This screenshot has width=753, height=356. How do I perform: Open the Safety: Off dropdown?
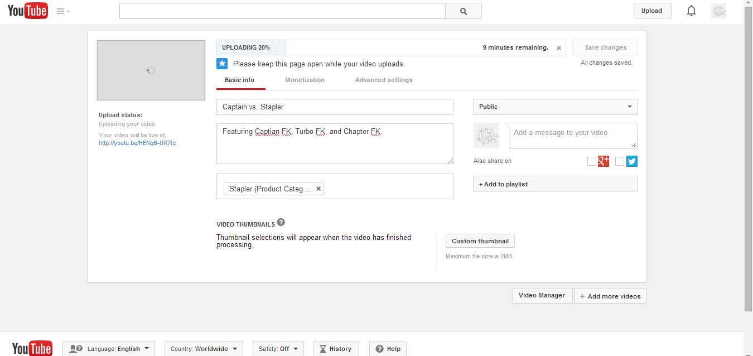(278, 349)
